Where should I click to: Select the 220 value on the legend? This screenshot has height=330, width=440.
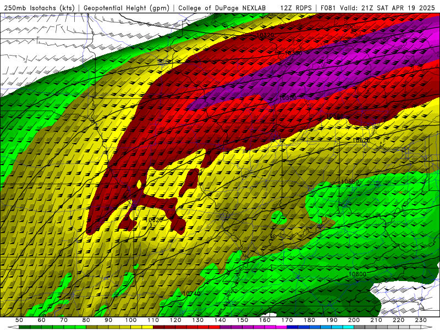point(398,320)
